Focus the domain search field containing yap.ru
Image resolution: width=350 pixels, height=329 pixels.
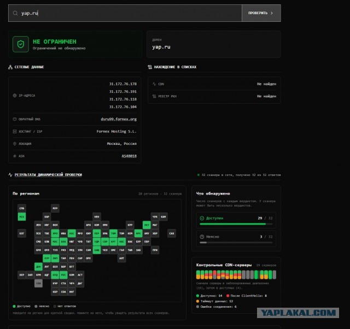point(125,13)
